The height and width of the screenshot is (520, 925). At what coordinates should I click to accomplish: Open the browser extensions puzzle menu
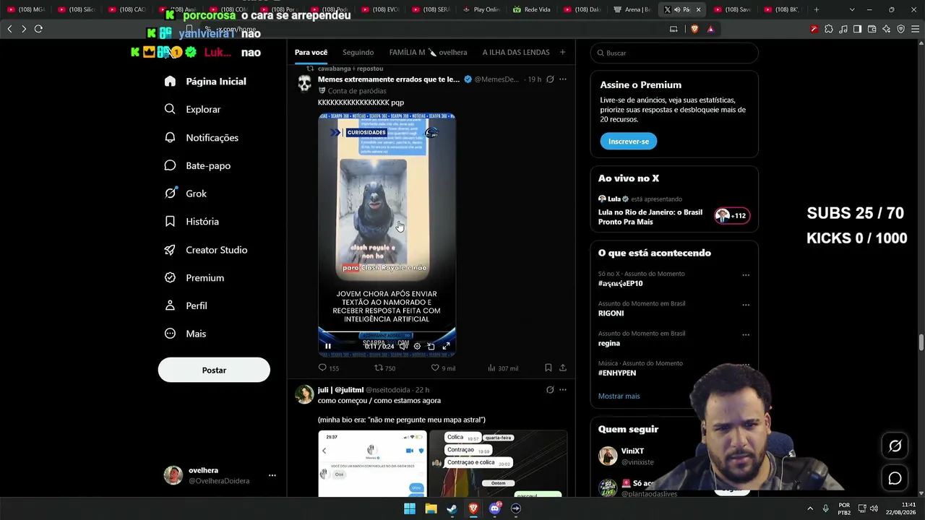pos(828,29)
